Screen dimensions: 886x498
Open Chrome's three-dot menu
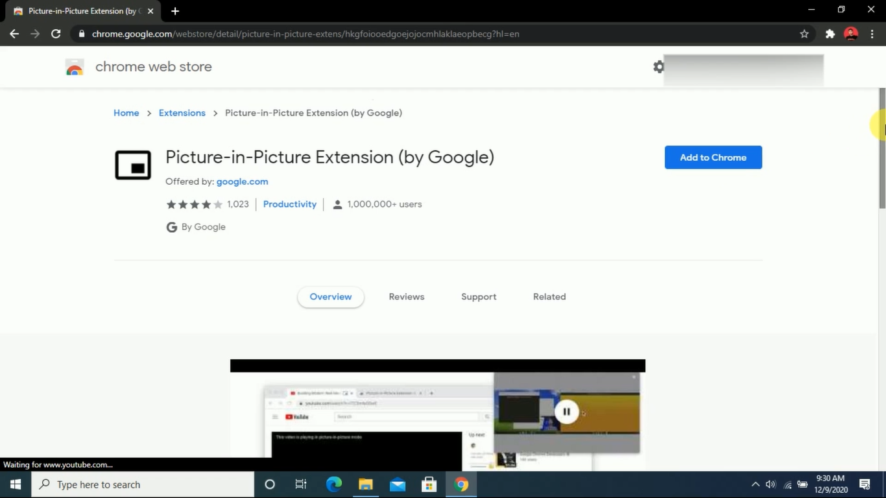pyautogui.click(x=872, y=34)
